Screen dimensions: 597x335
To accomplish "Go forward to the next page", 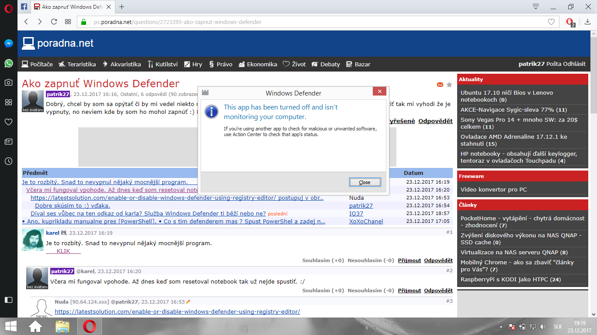I will (40, 22).
